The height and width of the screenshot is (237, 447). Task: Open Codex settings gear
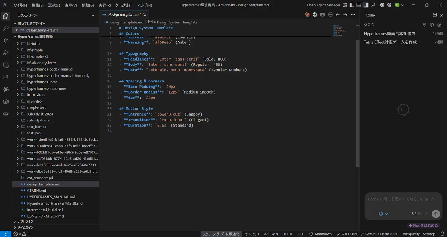pos(432,25)
